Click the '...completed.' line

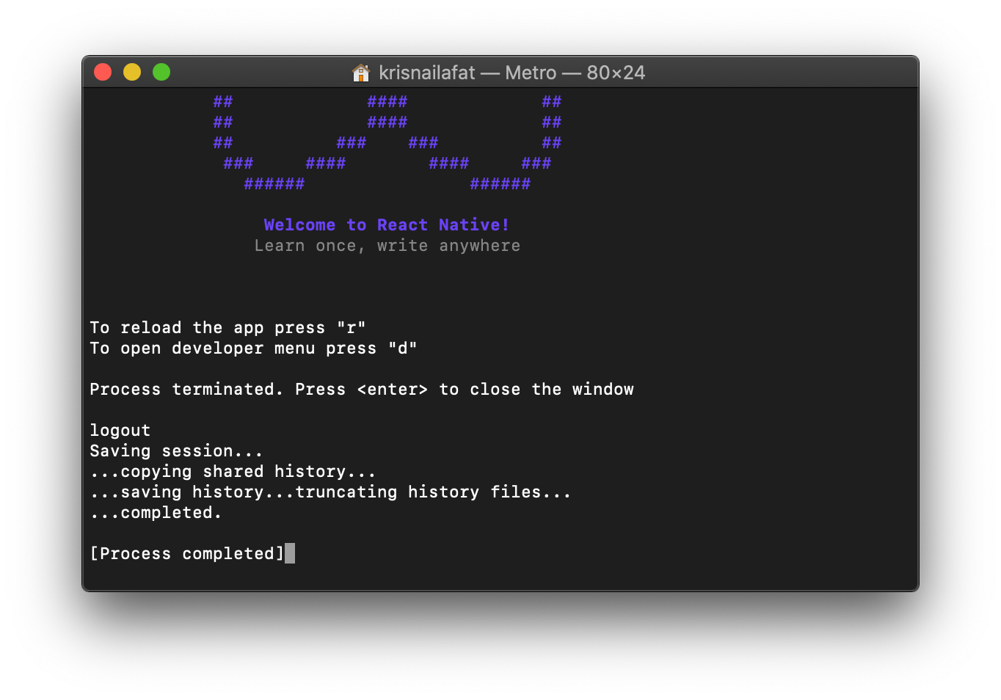[156, 513]
